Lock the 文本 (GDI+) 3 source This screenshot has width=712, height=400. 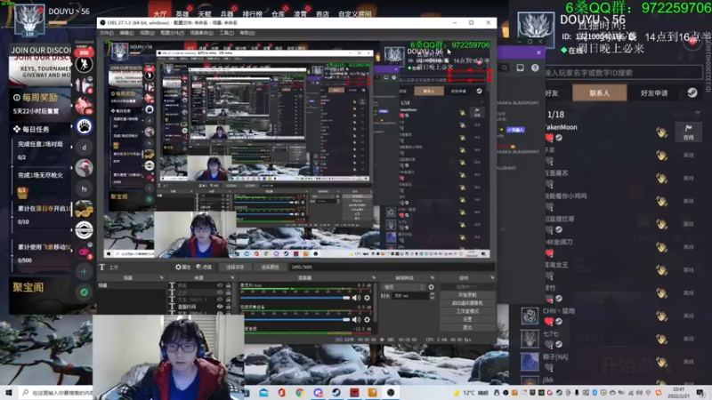(228, 300)
